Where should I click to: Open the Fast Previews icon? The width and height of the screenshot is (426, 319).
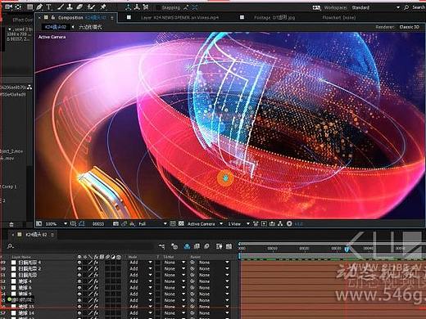point(264,224)
